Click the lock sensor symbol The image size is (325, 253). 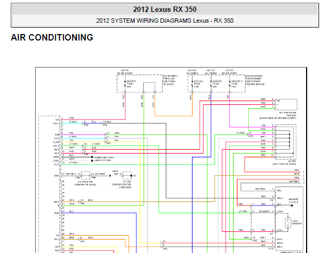coord(288,223)
